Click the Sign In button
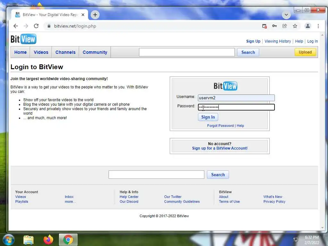 coord(208,117)
